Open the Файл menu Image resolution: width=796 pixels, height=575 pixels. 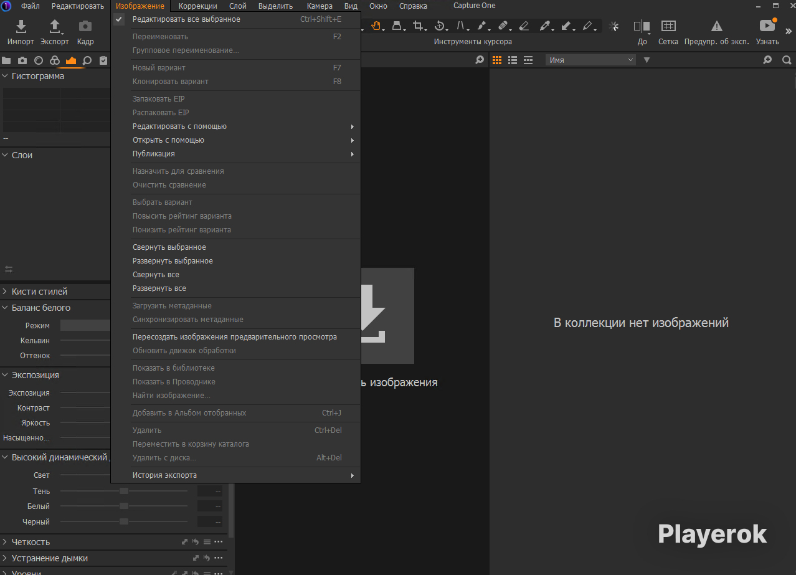click(30, 6)
